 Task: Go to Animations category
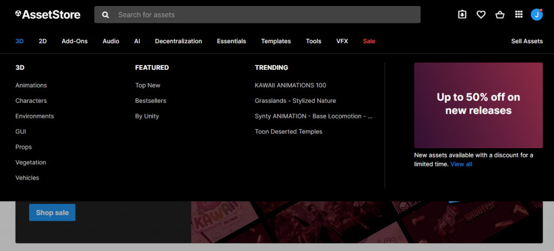coord(31,85)
